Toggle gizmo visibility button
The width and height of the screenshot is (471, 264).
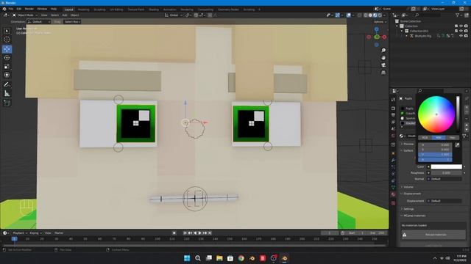coord(338,15)
